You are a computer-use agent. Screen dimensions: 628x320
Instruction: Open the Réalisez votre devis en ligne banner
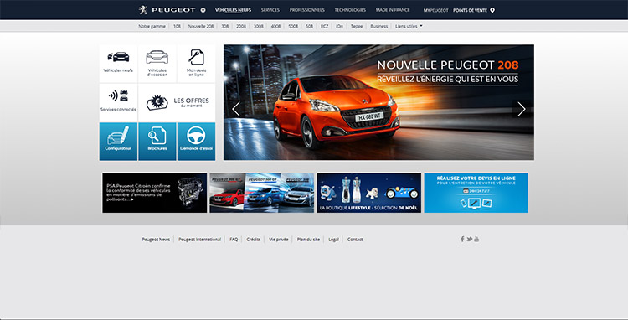(x=476, y=193)
